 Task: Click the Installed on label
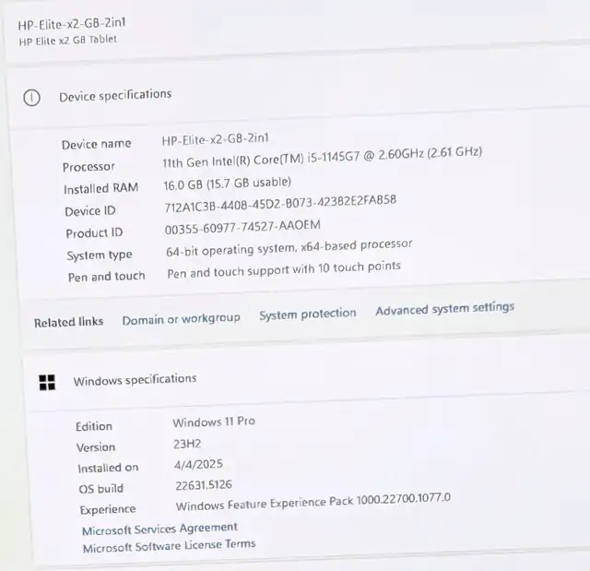[x=108, y=468]
